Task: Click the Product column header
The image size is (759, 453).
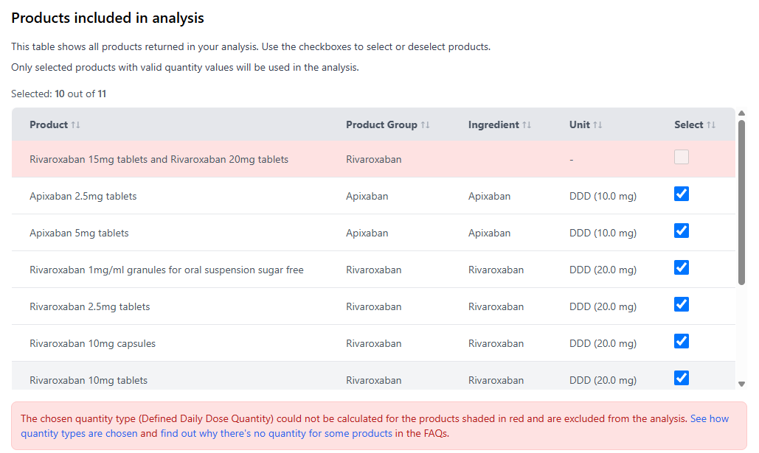Action: click(49, 125)
